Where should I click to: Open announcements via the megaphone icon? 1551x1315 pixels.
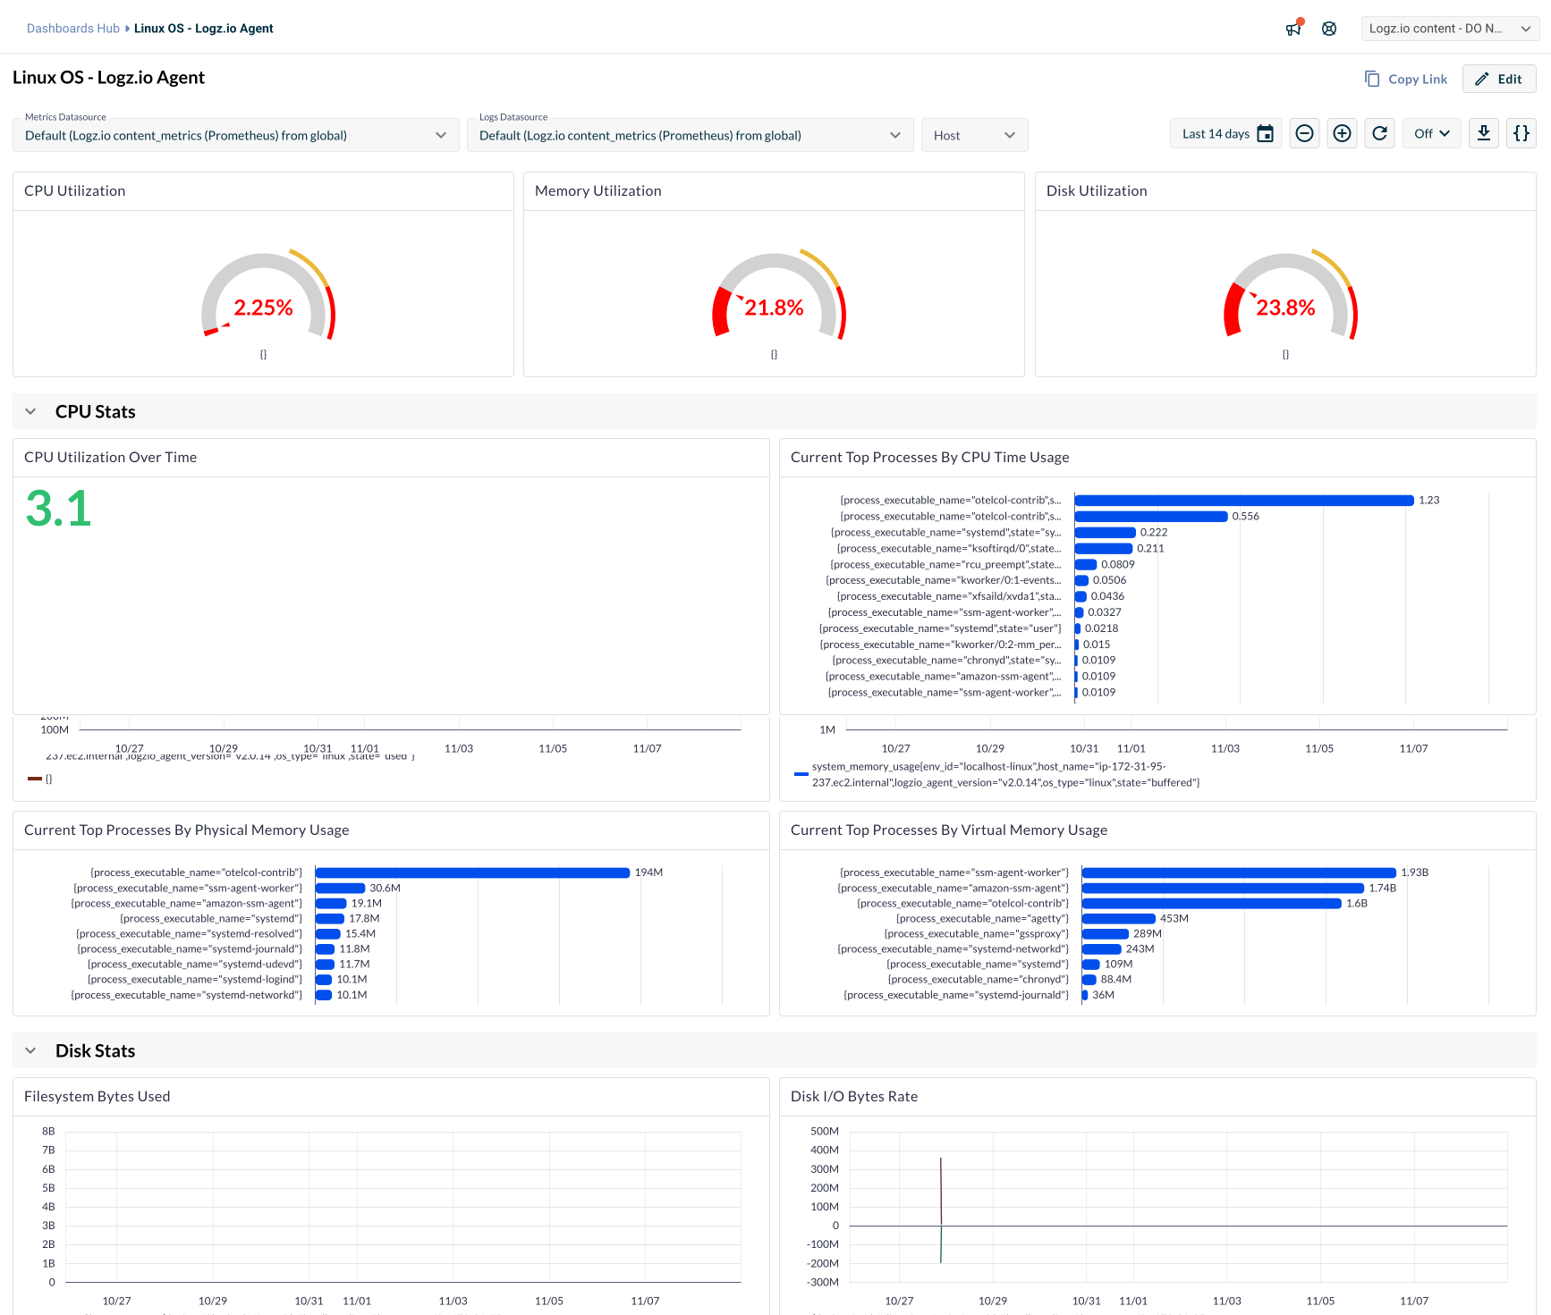pyautogui.click(x=1293, y=28)
